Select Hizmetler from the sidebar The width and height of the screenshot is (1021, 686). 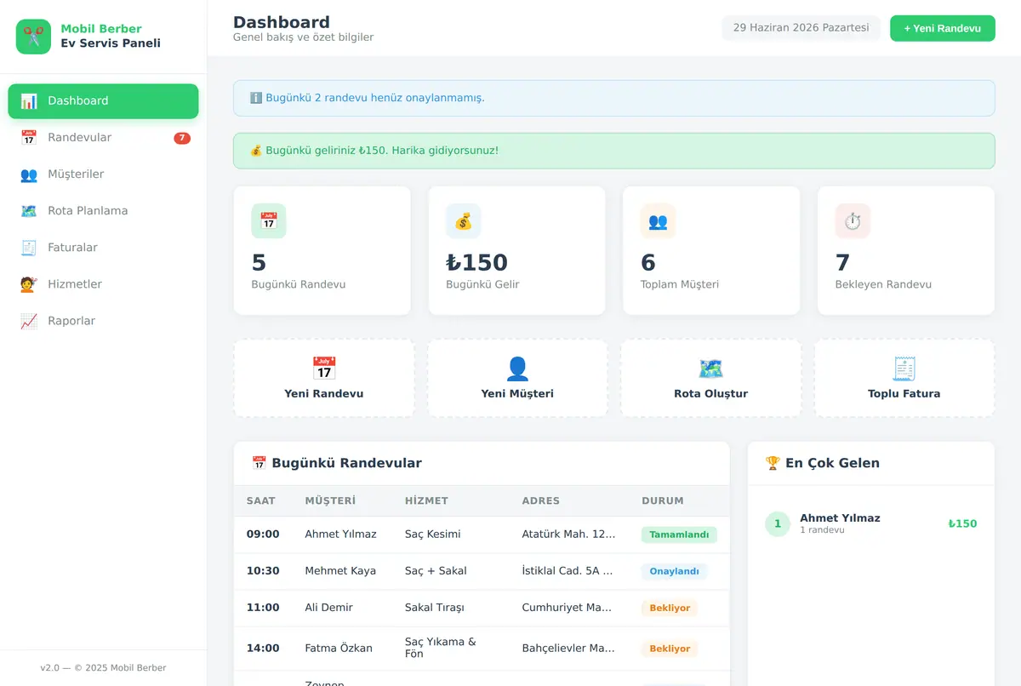[103, 284]
